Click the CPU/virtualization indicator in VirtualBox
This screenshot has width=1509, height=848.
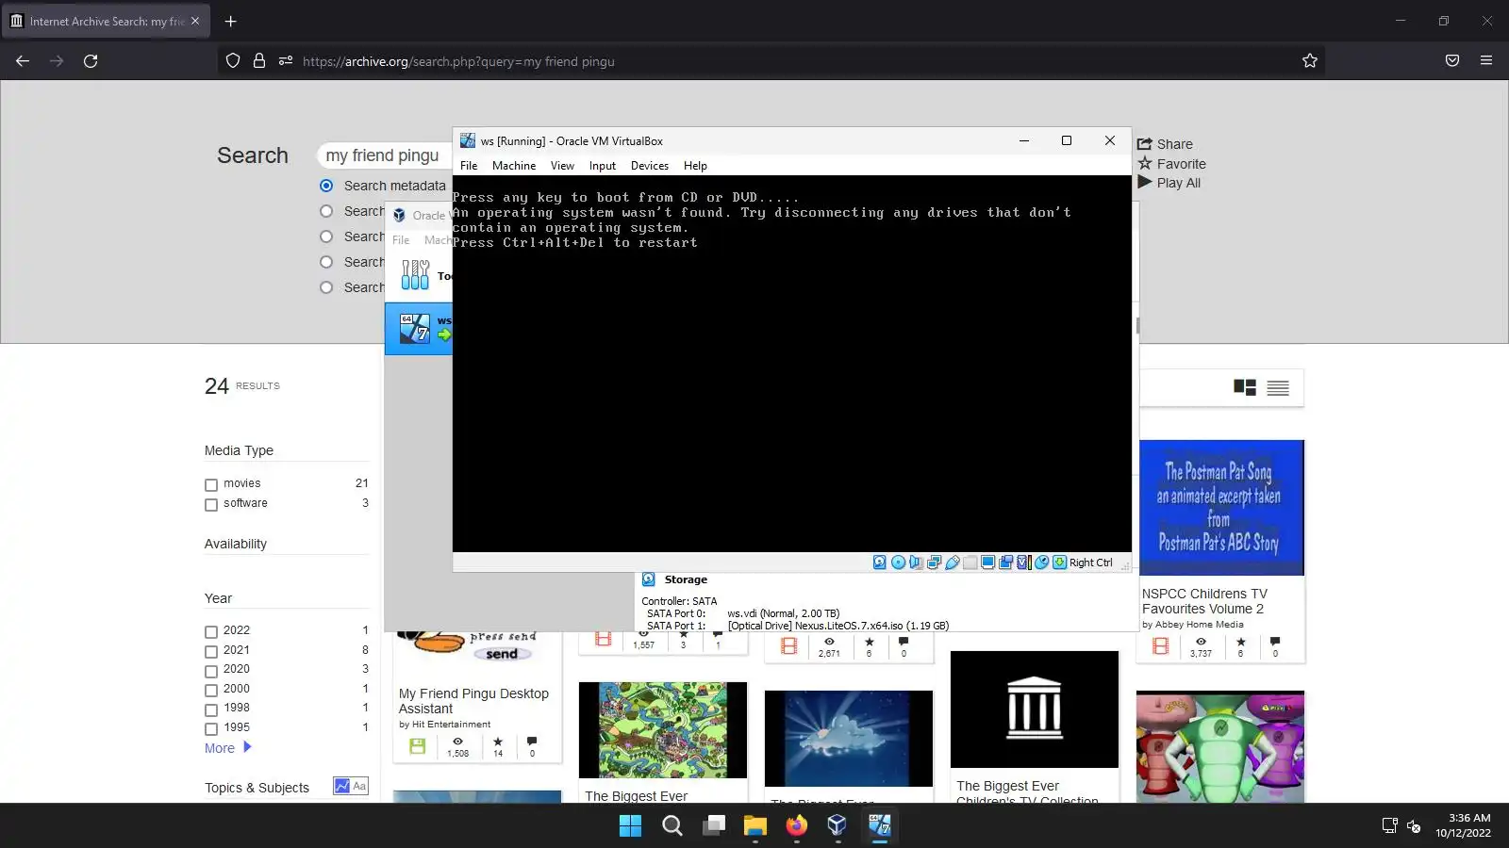click(x=1023, y=563)
